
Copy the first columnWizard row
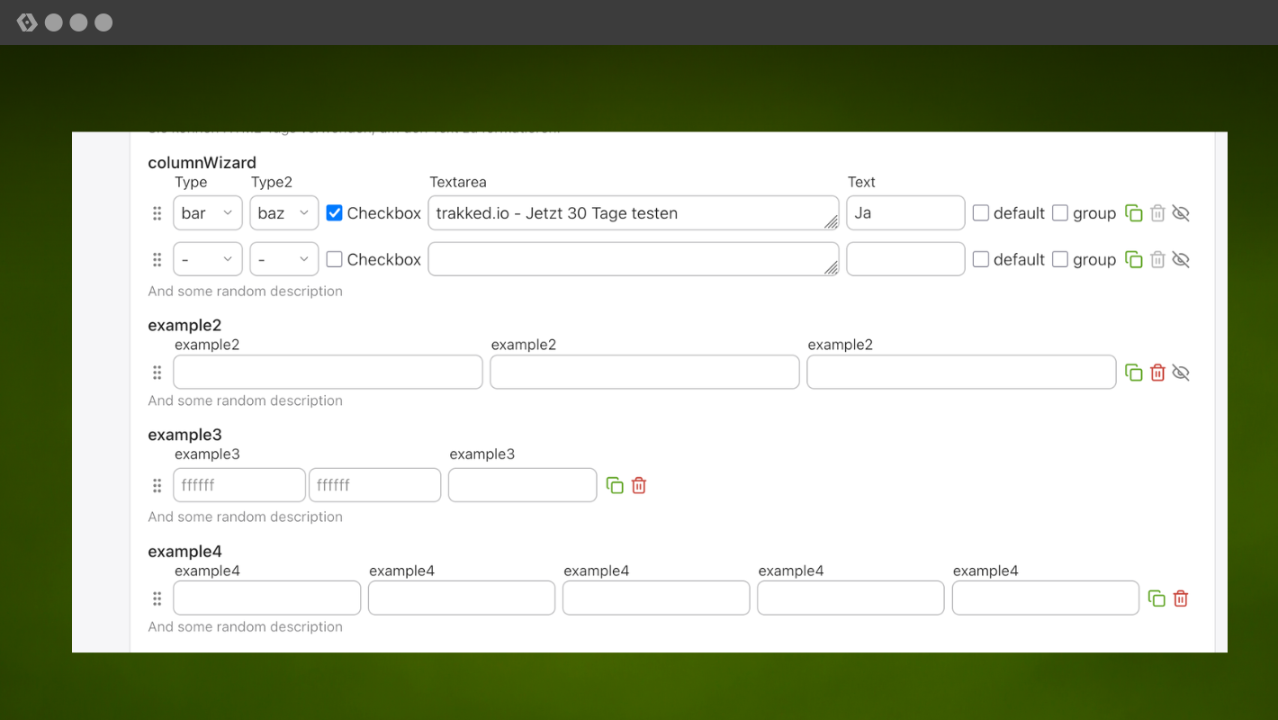[x=1134, y=213]
